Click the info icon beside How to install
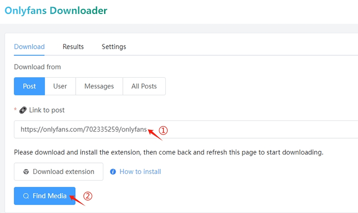 pos(113,172)
